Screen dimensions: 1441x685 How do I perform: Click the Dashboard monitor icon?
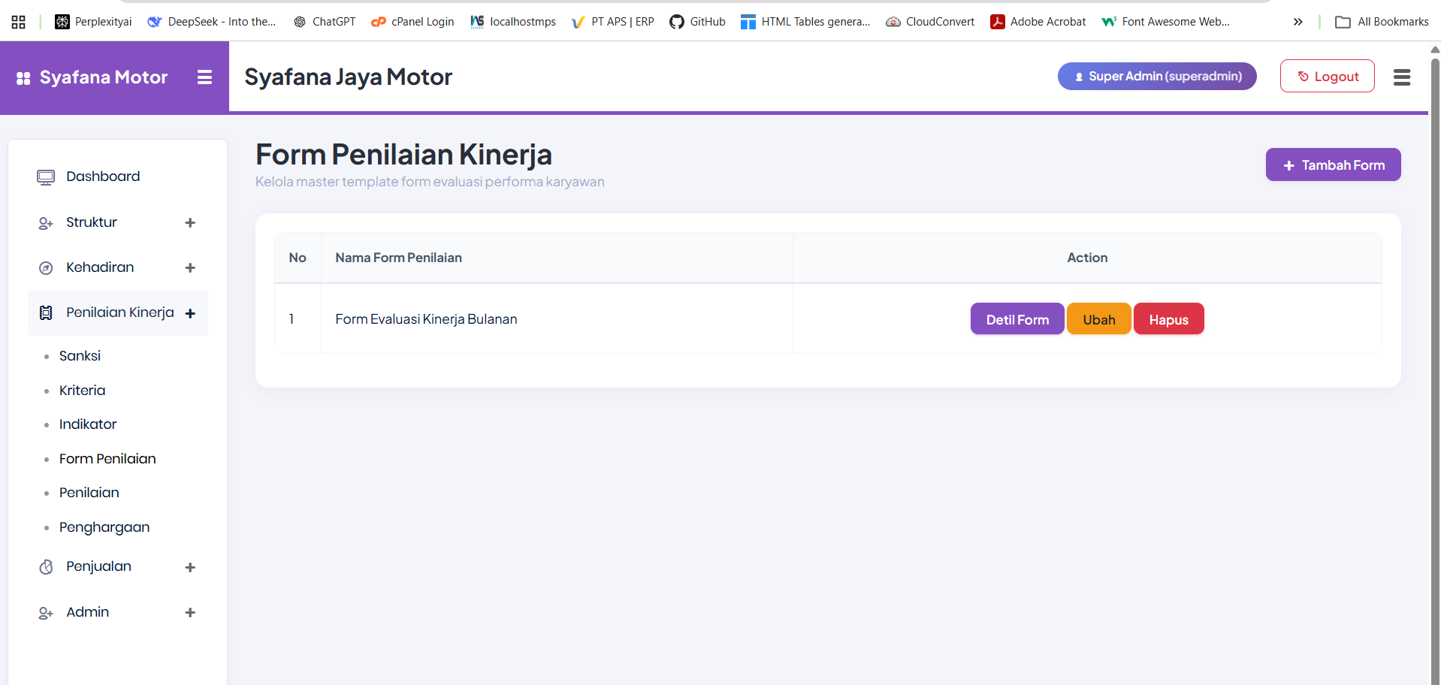tap(46, 177)
